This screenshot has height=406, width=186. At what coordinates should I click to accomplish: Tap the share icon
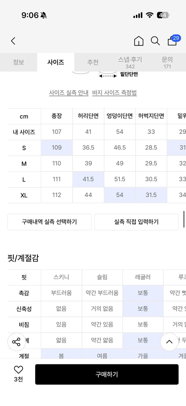[x=16, y=342]
